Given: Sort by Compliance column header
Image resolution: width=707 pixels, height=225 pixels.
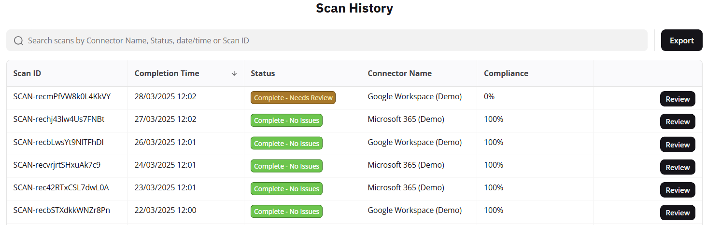Looking at the screenshot, I should [x=506, y=73].
